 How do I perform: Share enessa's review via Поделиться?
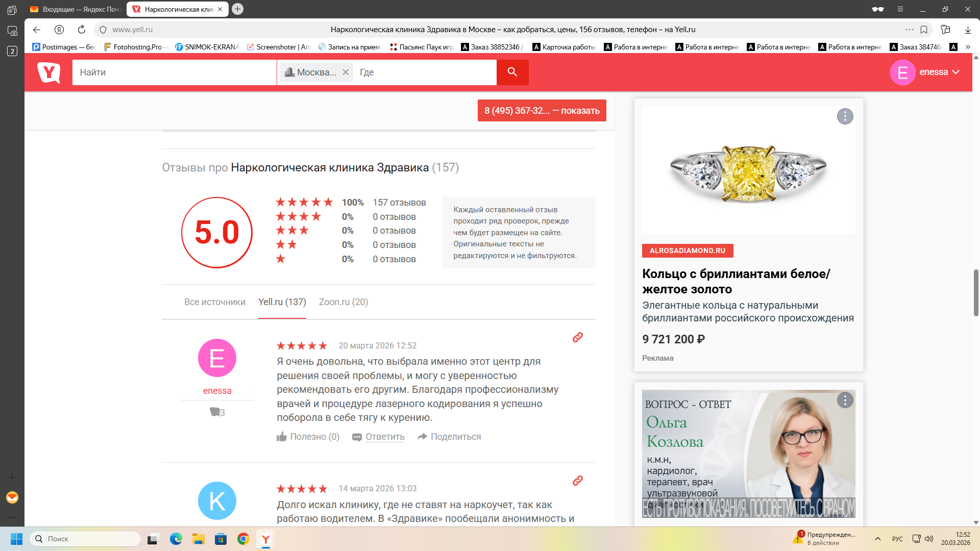pyautogui.click(x=449, y=437)
